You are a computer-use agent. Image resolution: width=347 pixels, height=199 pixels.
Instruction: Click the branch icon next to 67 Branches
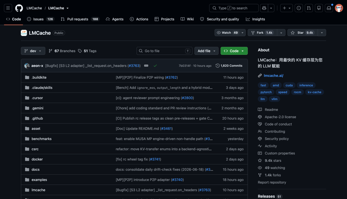click(50, 51)
